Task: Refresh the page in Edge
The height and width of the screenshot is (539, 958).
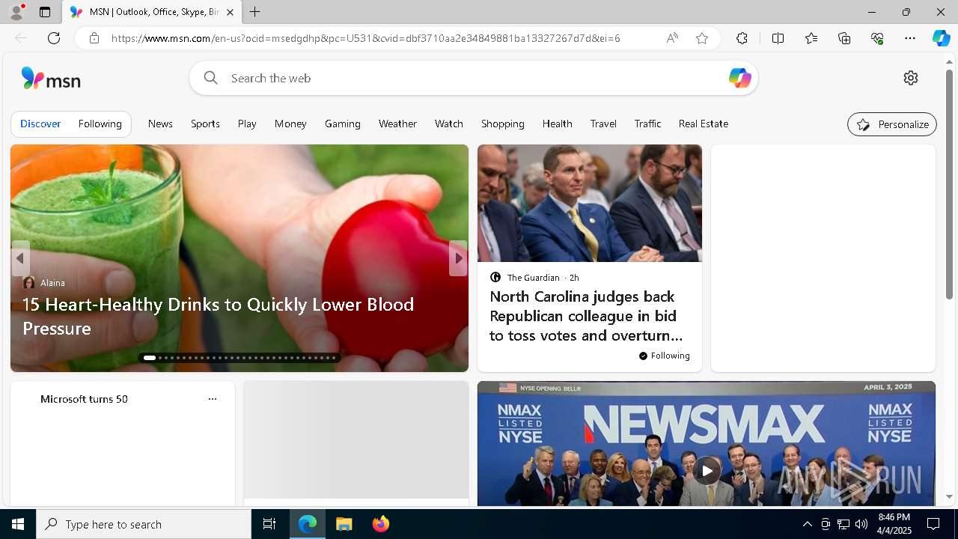Action: point(54,38)
